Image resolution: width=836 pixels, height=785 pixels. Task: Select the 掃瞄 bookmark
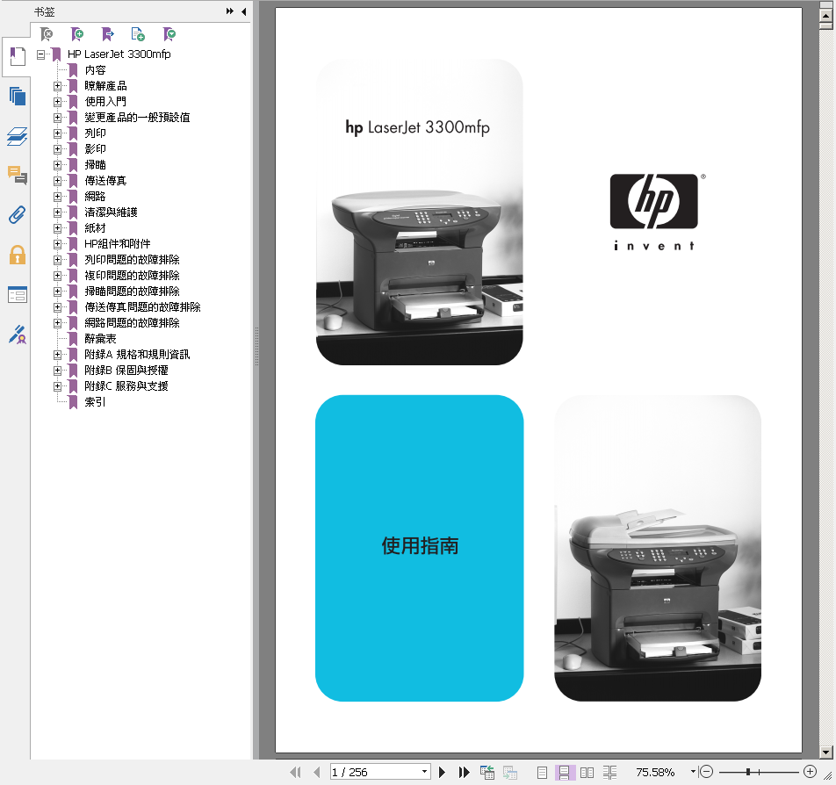click(96, 165)
